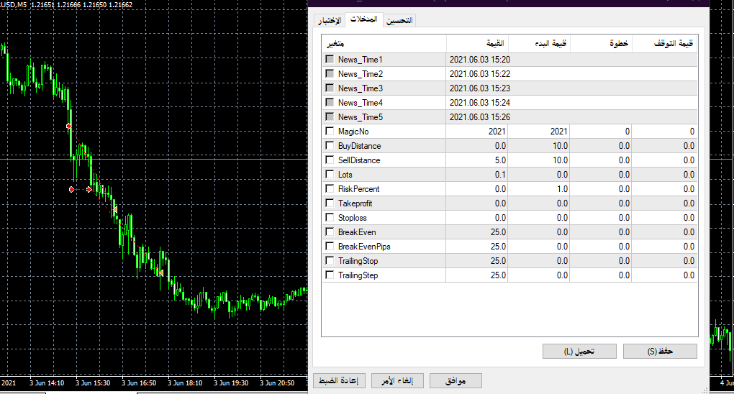Click the إلغاء الأمر cancel button
The width and height of the screenshot is (734, 394).
(397, 380)
